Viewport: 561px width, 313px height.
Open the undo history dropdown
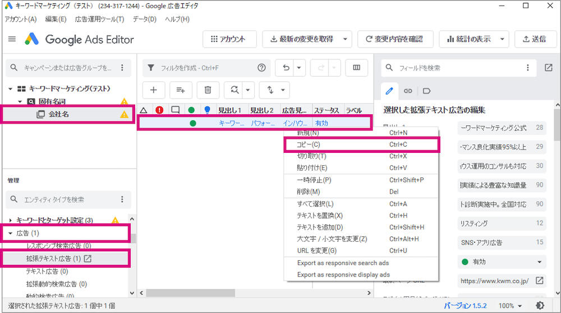(299, 68)
